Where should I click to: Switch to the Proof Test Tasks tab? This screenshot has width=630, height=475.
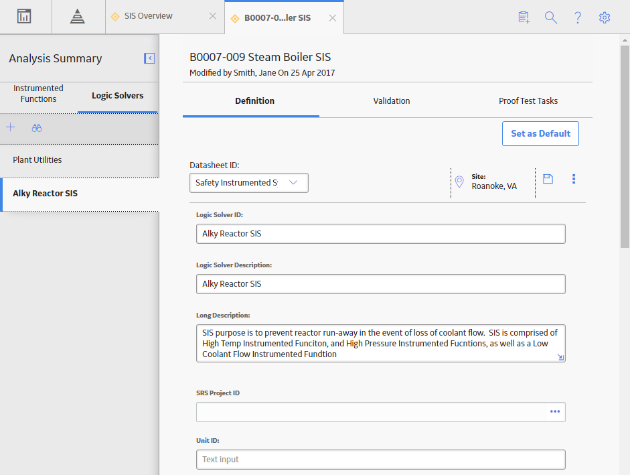tap(528, 101)
